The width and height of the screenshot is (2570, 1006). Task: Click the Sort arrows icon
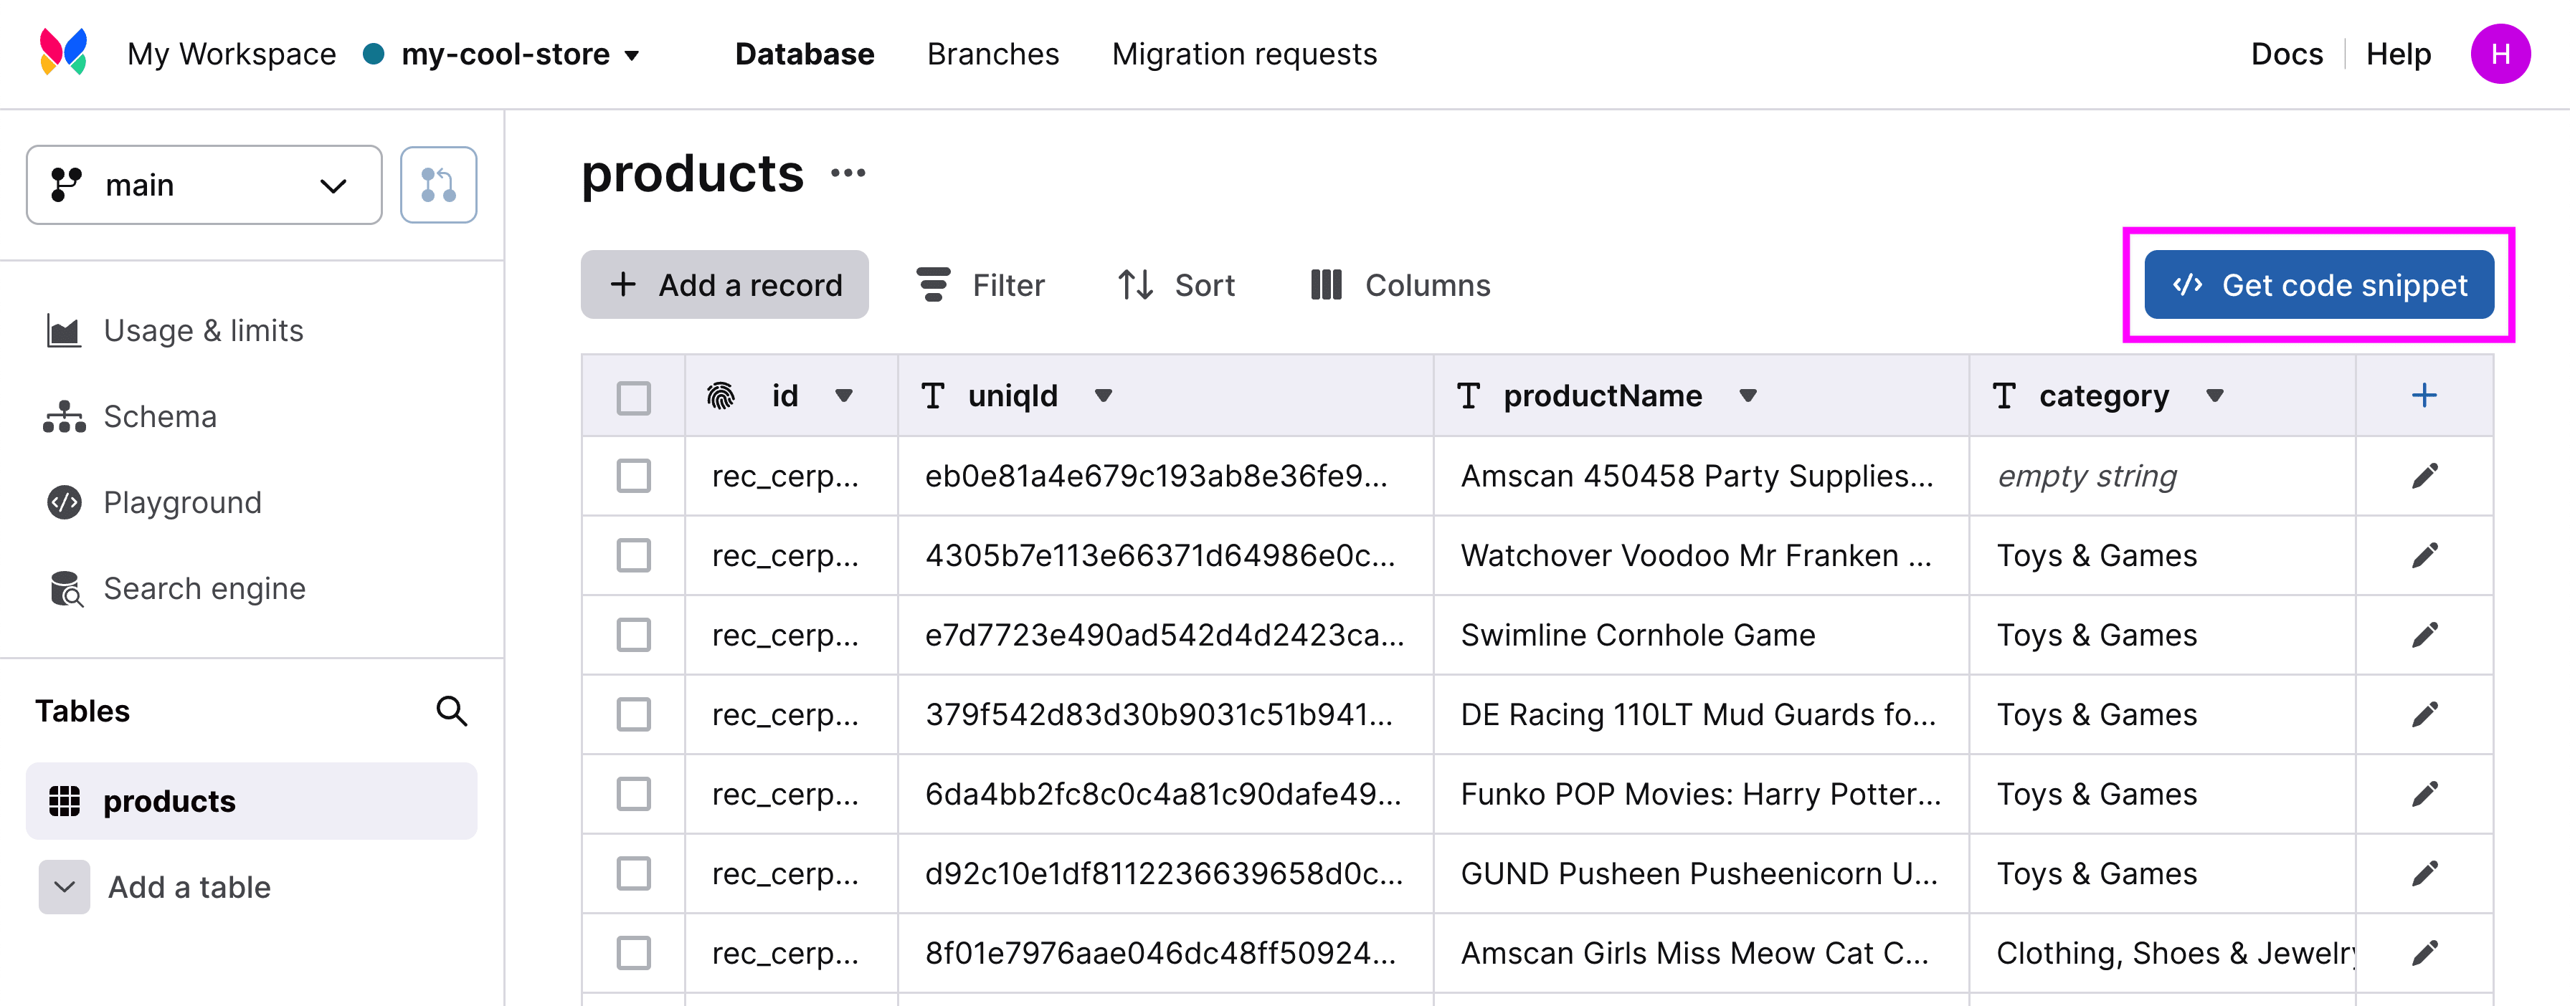(x=1135, y=285)
